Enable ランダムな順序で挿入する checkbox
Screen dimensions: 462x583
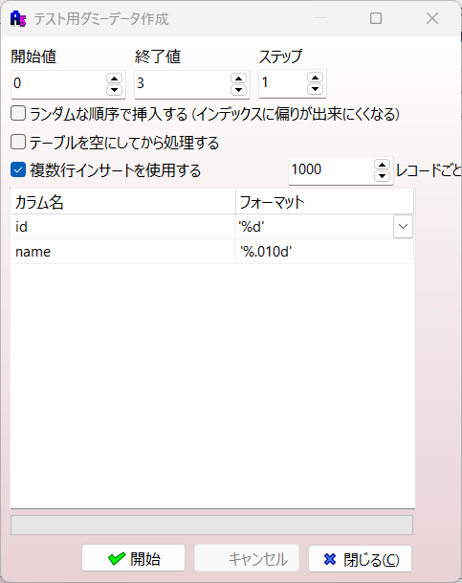[x=18, y=113]
